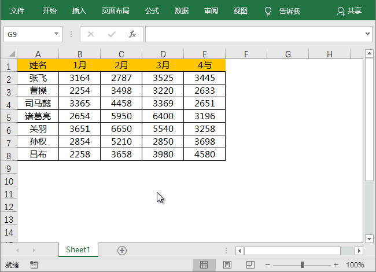Click cell with value 5210
Image resolution: width=376 pixels, height=272 pixels.
coord(121,142)
